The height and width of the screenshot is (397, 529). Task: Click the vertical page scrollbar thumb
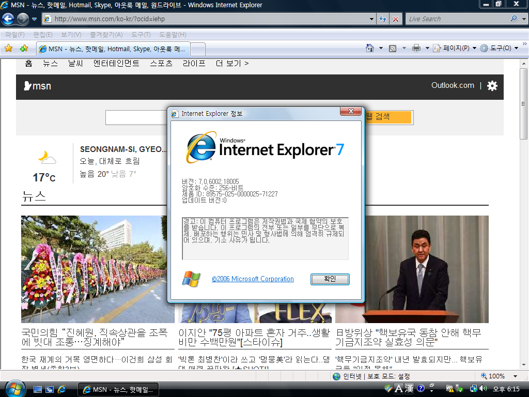pyautogui.click(x=524, y=104)
